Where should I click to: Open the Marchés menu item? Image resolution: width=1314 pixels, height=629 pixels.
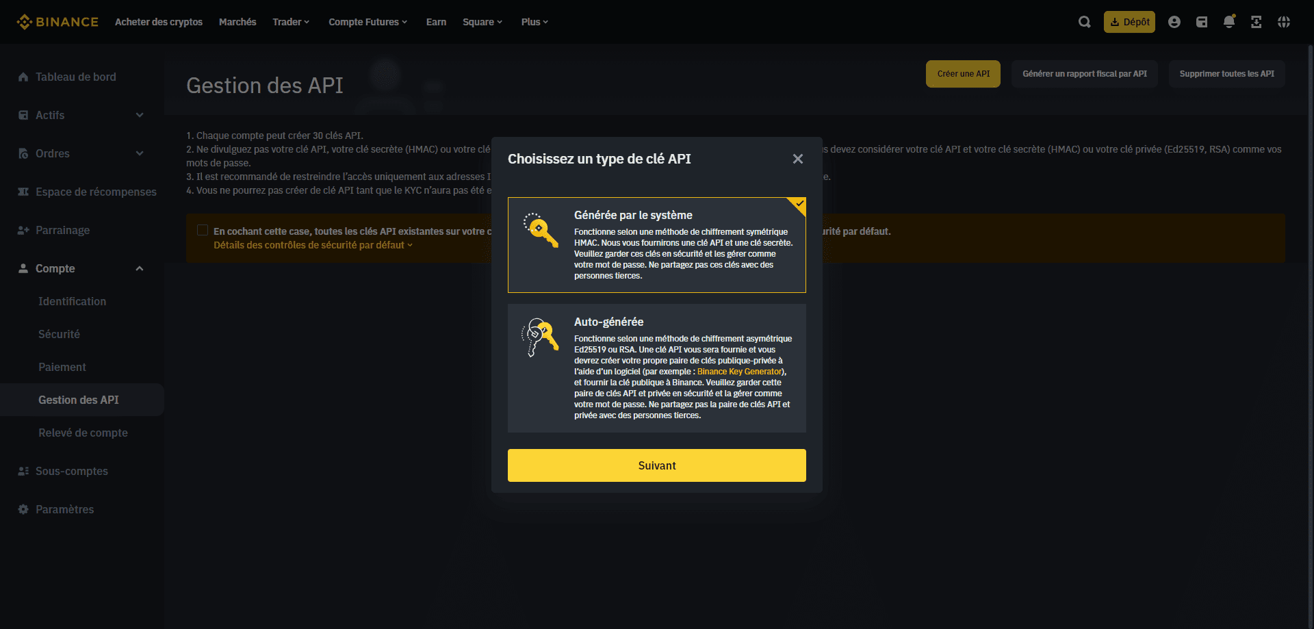[x=237, y=22]
